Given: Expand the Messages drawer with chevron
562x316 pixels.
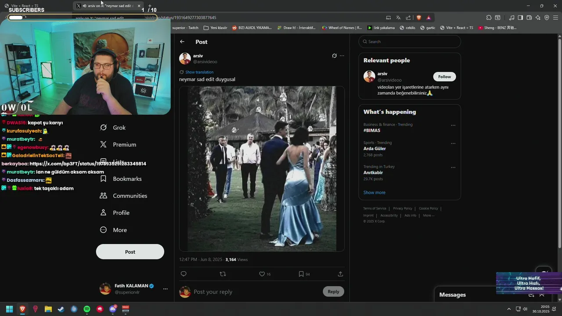Looking at the screenshot, I should [x=542, y=295].
